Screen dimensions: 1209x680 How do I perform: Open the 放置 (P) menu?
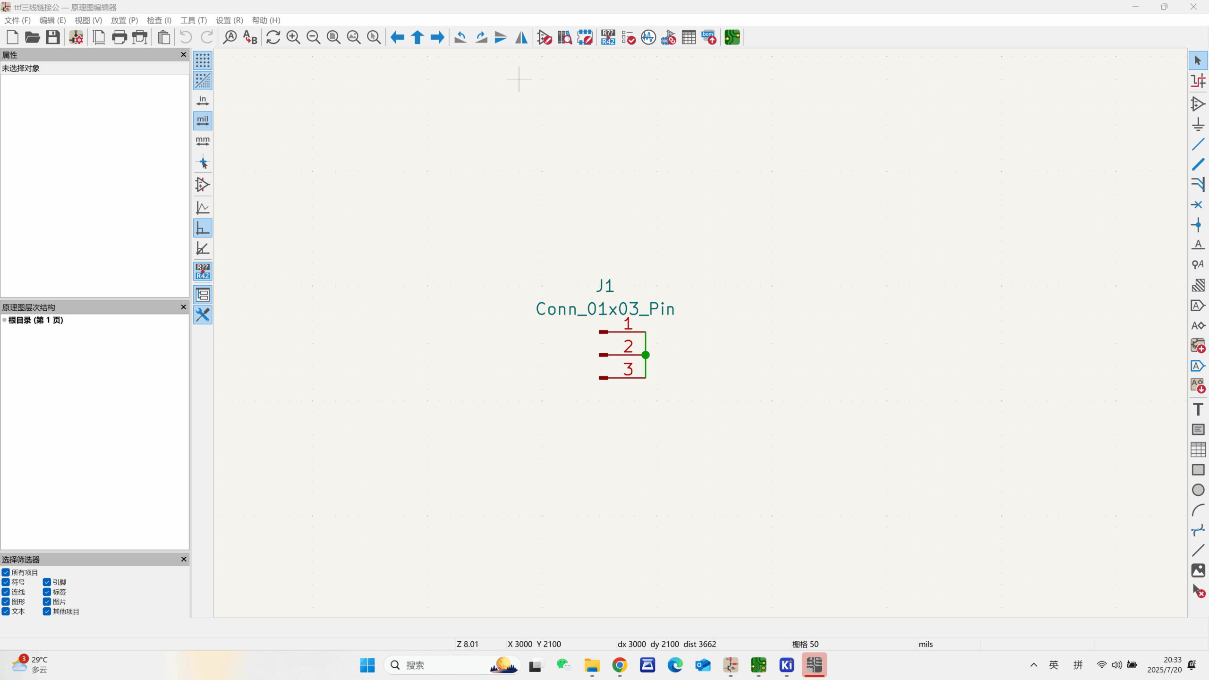[x=124, y=20]
